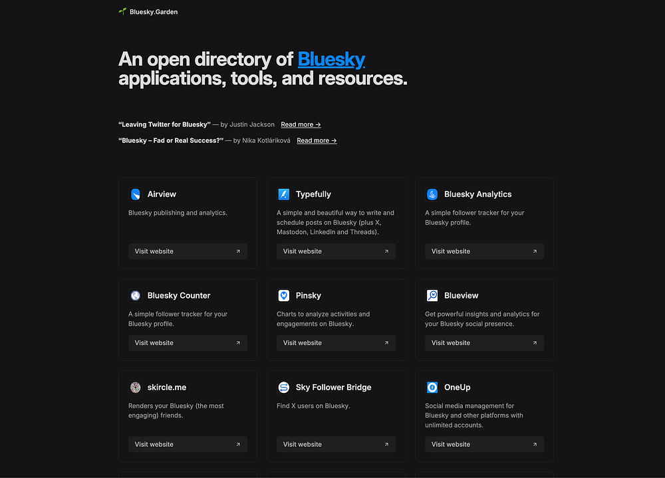Click the skircle.me circle icon
Viewport: 665px width, 478px height.
coord(135,387)
